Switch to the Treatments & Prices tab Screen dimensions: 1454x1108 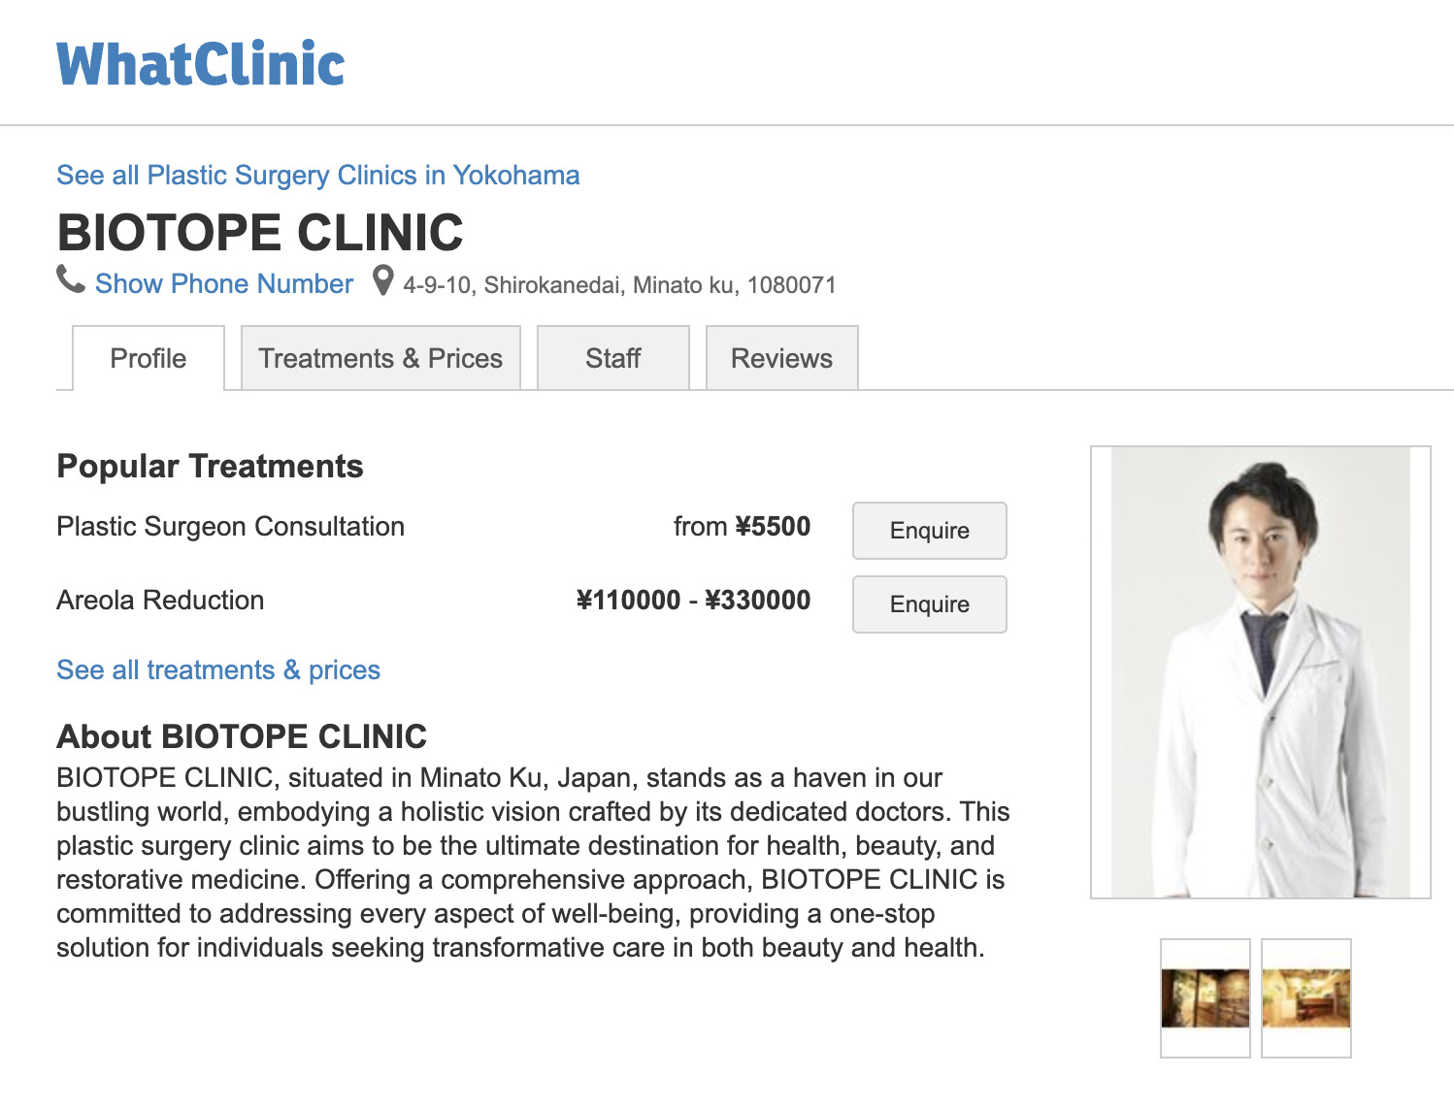(x=380, y=358)
